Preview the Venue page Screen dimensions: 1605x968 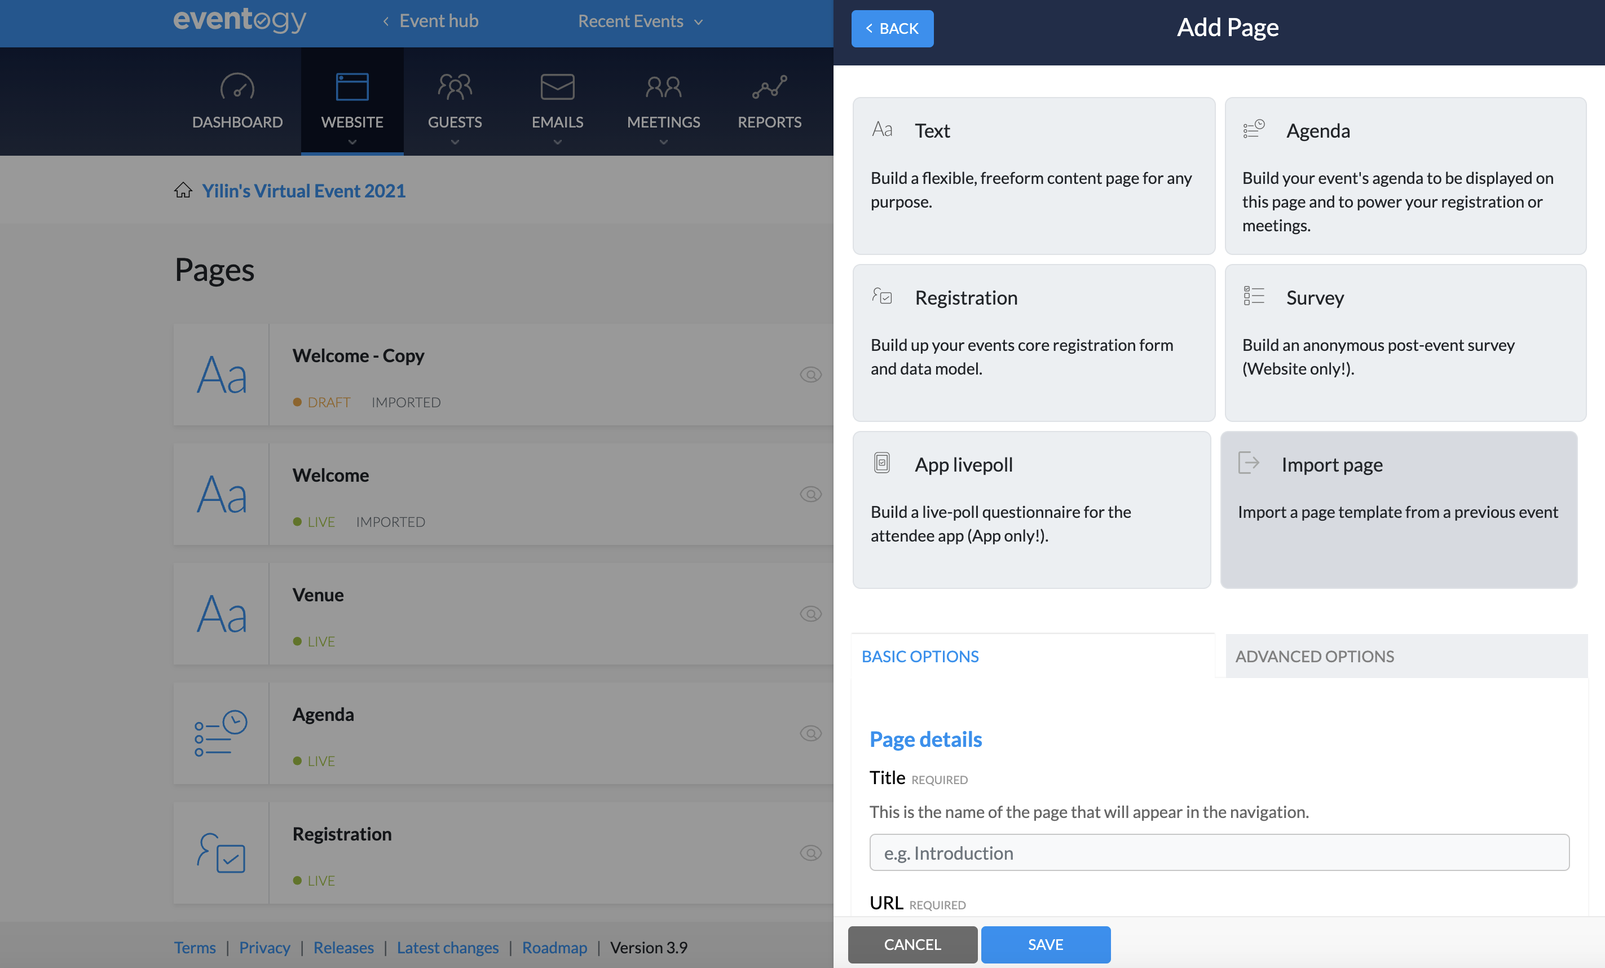point(810,613)
